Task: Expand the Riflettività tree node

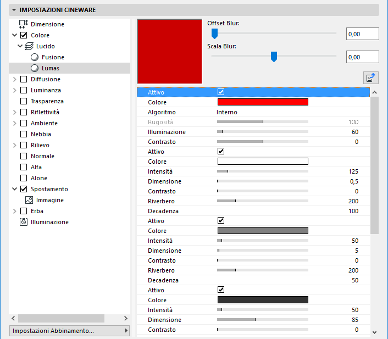Action: tap(15, 112)
